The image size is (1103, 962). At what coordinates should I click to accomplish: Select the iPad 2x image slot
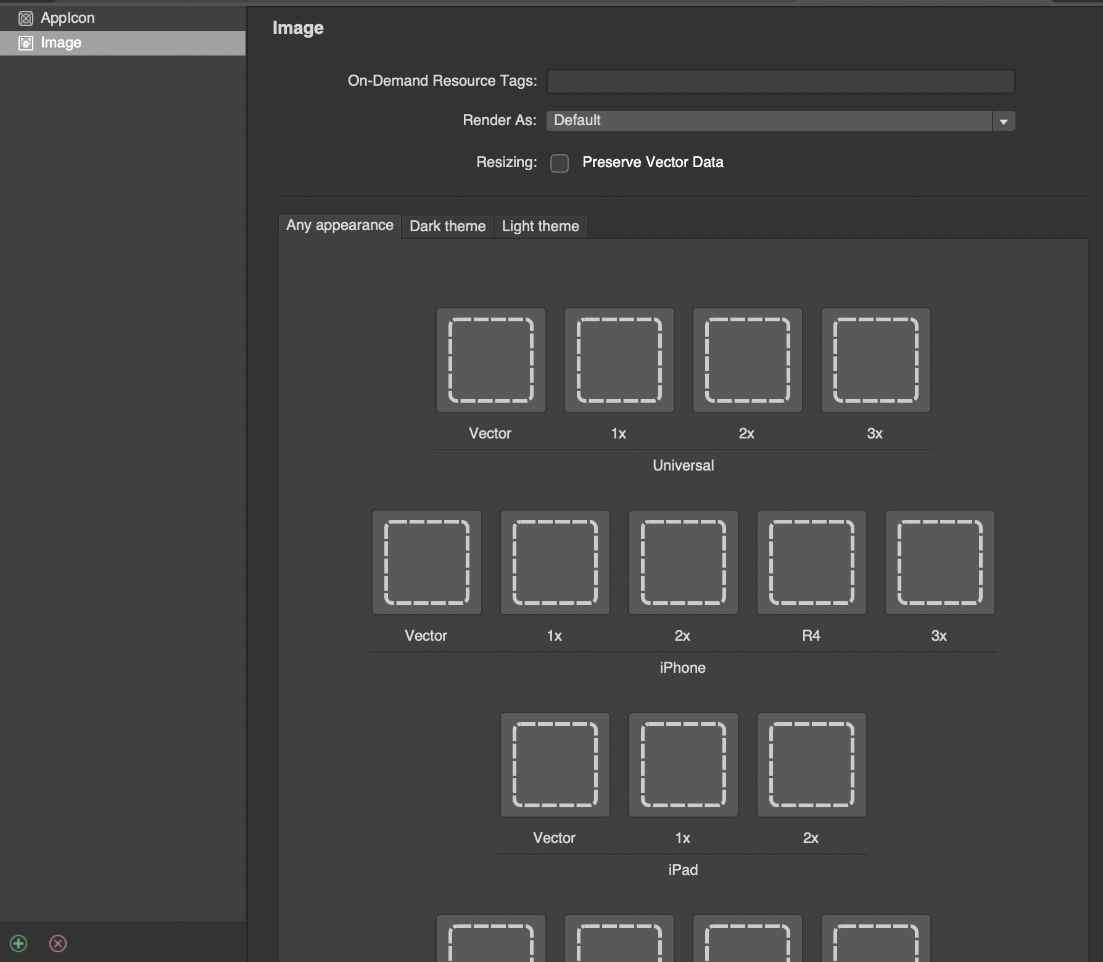812,765
